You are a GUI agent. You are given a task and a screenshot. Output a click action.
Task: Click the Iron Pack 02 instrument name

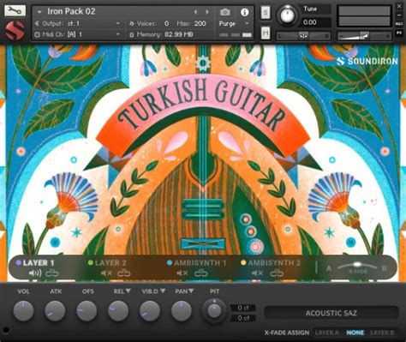tap(71, 11)
